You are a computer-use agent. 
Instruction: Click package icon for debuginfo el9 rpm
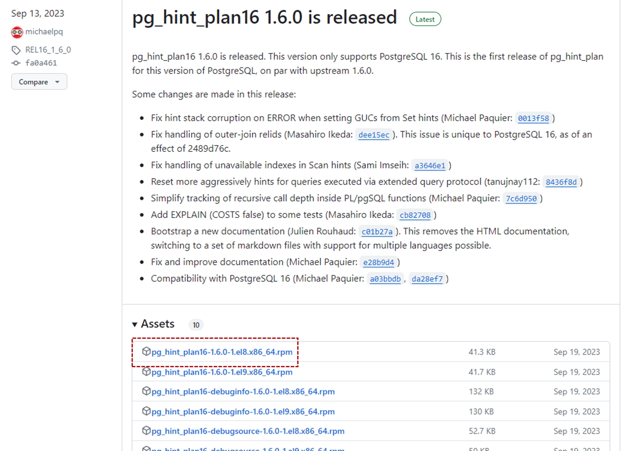(x=146, y=411)
